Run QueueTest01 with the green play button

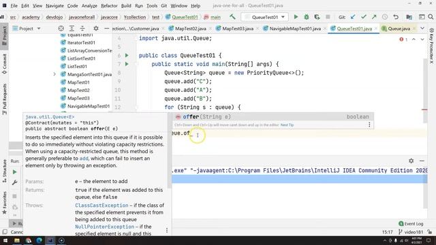296,17
